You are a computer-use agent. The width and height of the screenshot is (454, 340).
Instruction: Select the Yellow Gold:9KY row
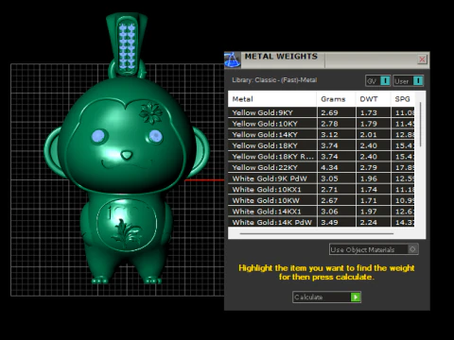[x=322, y=112]
